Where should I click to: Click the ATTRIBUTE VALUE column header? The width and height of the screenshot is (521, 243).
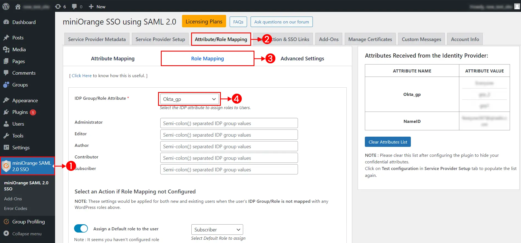(x=484, y=71)
